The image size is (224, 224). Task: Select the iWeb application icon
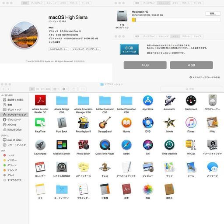(212, 122)
